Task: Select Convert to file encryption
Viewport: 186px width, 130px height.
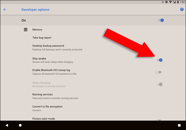Action: (x=47, y=107)
